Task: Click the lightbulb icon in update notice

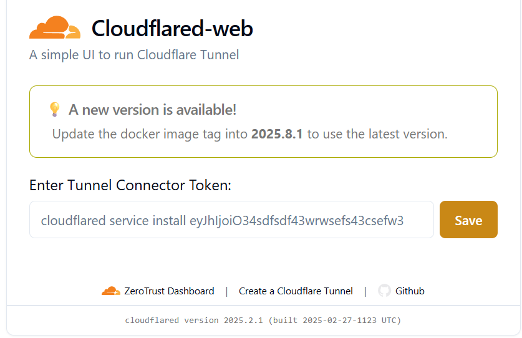Action: tap(55, 110)
